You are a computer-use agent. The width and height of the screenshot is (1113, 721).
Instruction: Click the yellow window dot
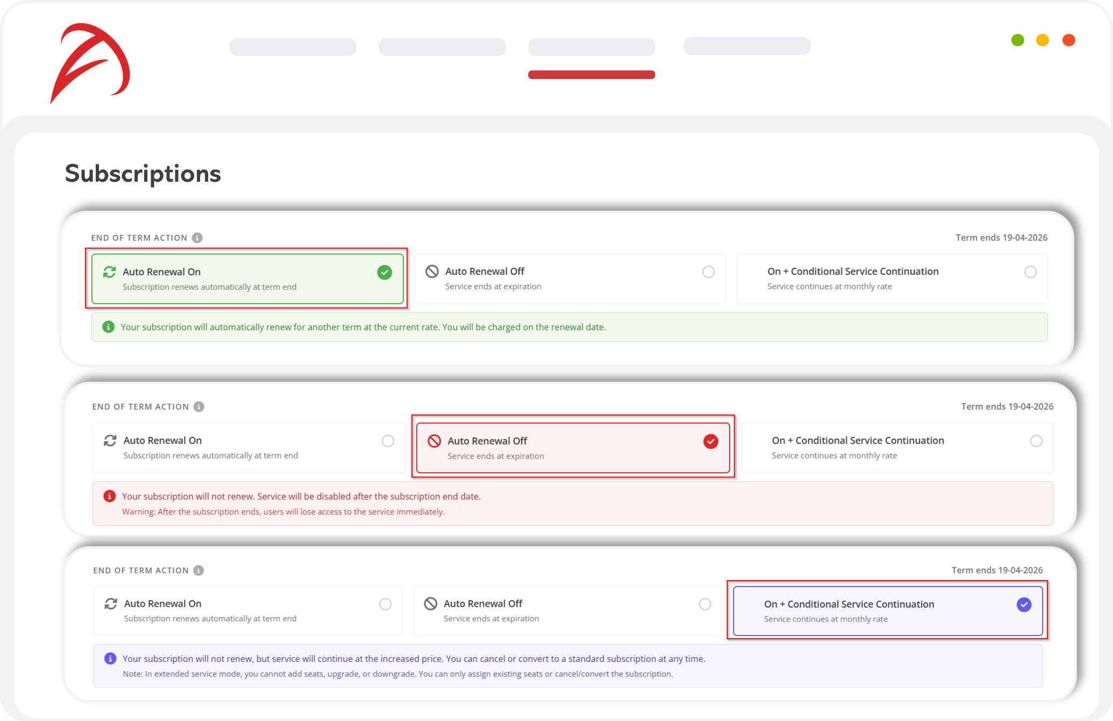(1043, 40)
